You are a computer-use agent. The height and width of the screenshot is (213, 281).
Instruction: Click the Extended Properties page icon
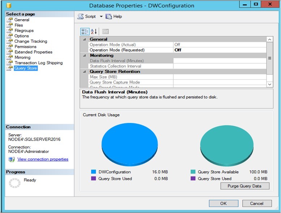(10, 52)
